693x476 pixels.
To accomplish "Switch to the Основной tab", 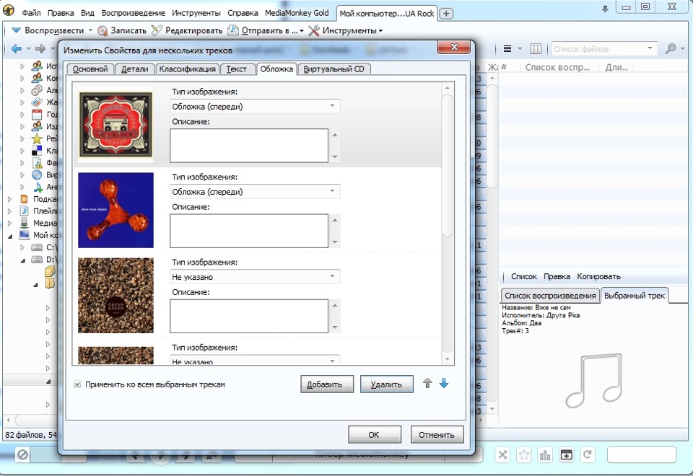I will pyautogui.click(x=90, y=69).
